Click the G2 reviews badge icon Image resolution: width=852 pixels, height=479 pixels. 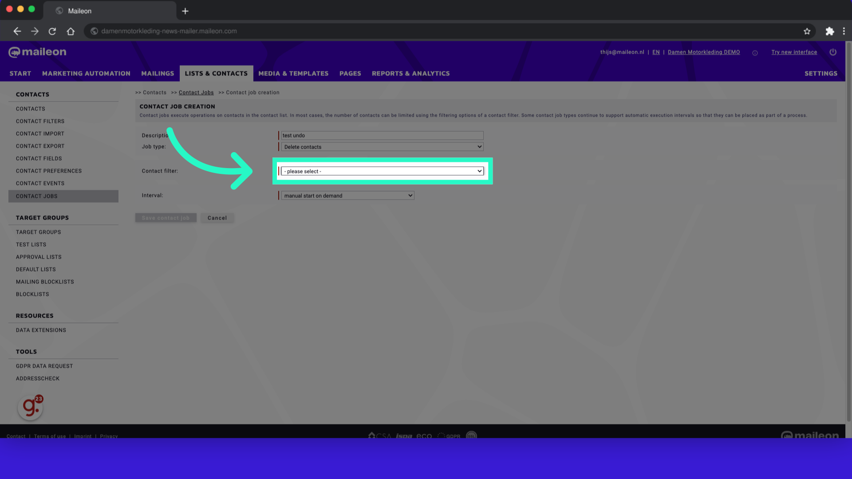[x=30, y=408]
